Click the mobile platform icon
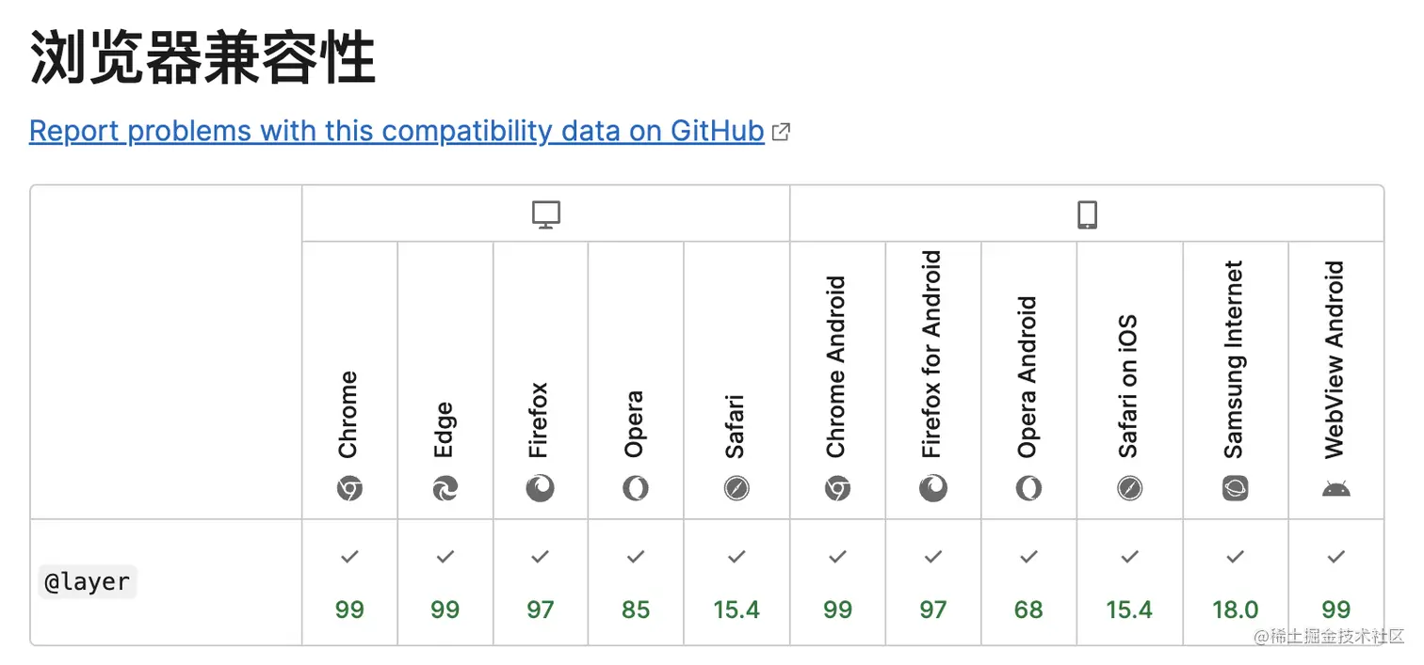The image size is (1424, 665). 1087,215
